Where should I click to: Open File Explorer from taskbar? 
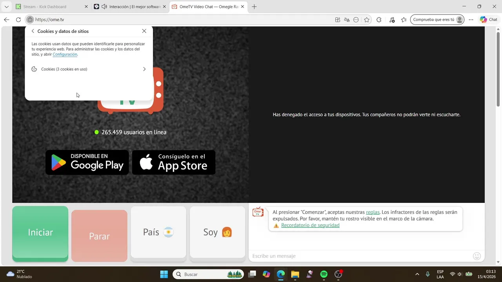295,274
